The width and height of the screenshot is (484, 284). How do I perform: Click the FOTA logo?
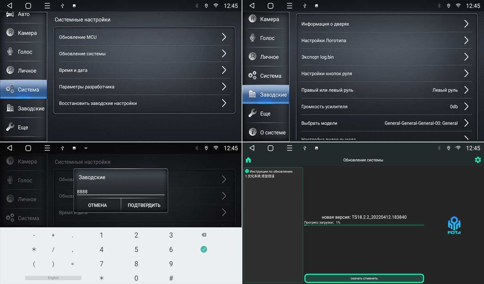(x=454, y=225)
